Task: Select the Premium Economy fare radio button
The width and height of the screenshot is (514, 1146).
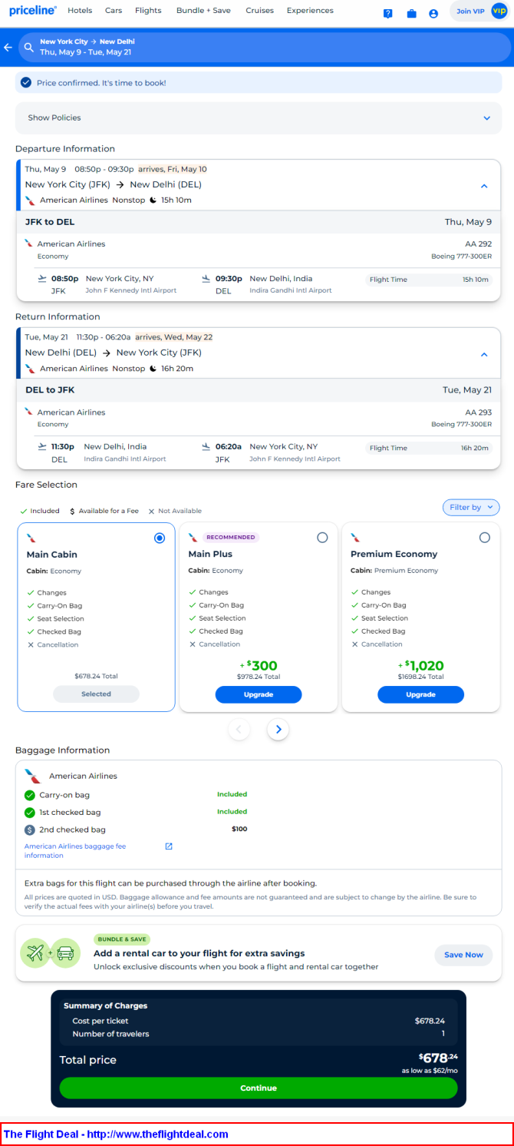Action: pyautogui.click(x=484, y=538)
